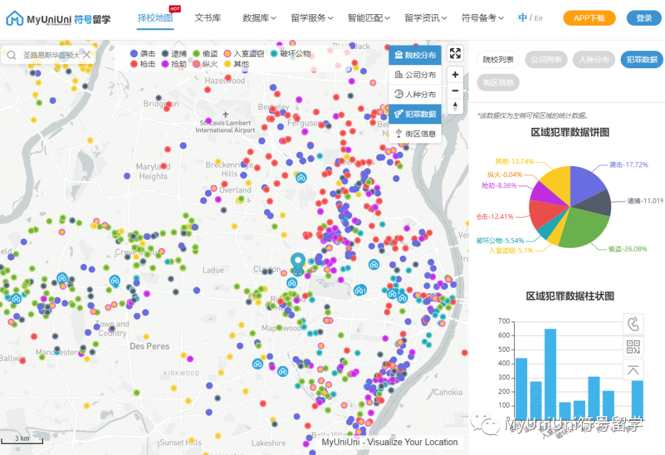Toggle 逮捕 arrest legend item
This screenshot has height=455, width=665.
174,53
